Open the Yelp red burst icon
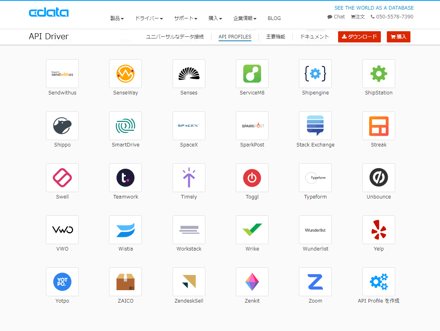The image size is (440, 331). coord(378,230)
